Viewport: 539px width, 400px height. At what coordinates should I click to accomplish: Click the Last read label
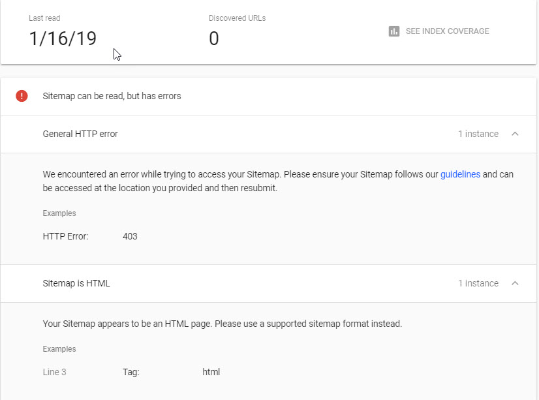point(44,18)
